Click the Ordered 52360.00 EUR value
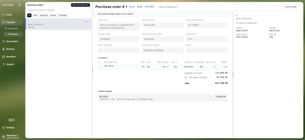 coord(242,31)
